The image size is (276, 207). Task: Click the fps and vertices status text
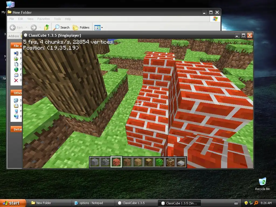[x=68, y=42]
